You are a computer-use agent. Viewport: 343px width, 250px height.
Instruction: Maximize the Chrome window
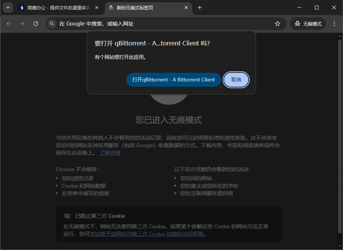click(317, 8)
